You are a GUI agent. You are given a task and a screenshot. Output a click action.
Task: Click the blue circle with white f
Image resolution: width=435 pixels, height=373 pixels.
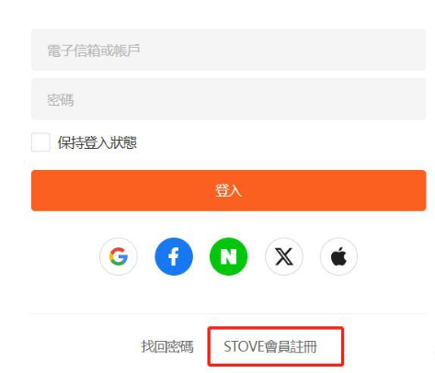click(174, 256)
